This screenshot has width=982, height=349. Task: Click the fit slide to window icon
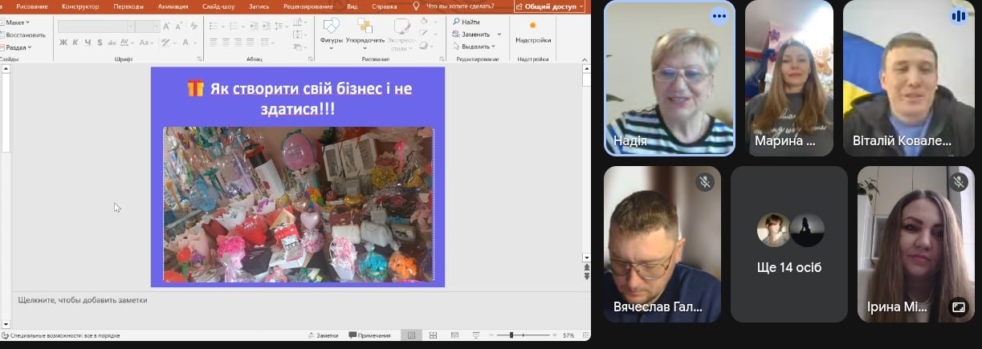(583, 335)
